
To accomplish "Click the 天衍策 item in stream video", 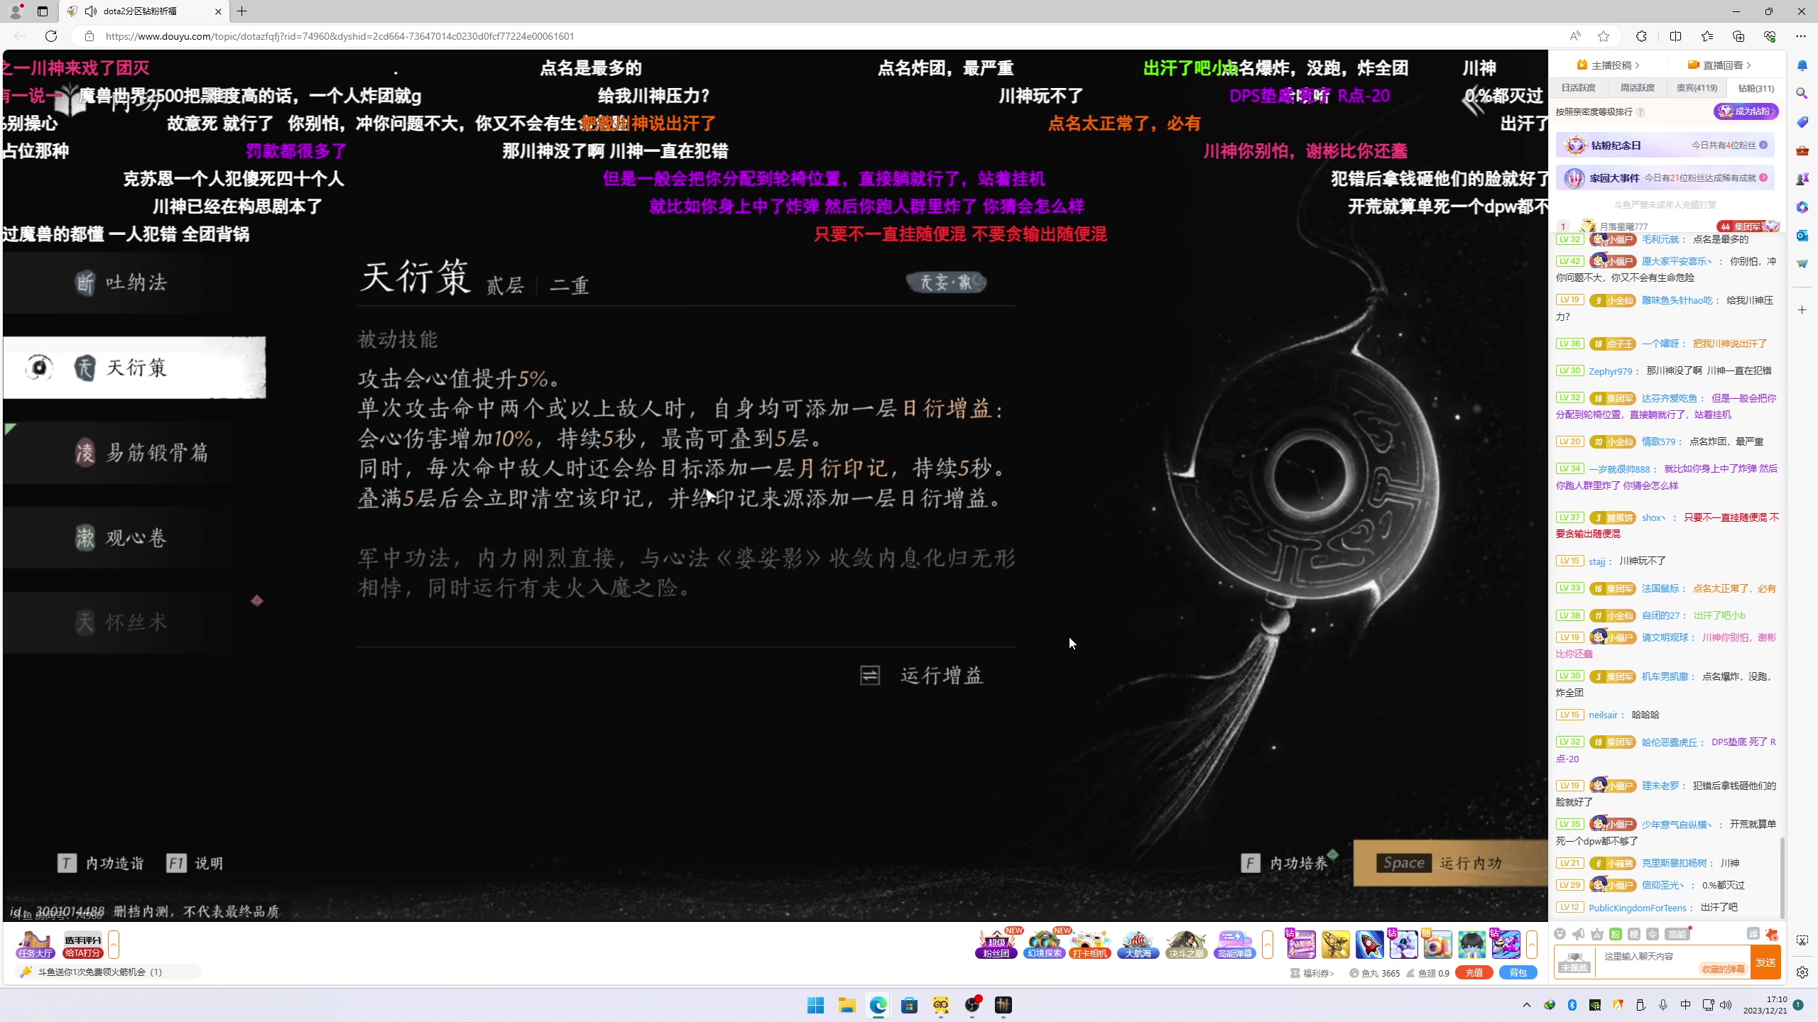I will 135,368.
